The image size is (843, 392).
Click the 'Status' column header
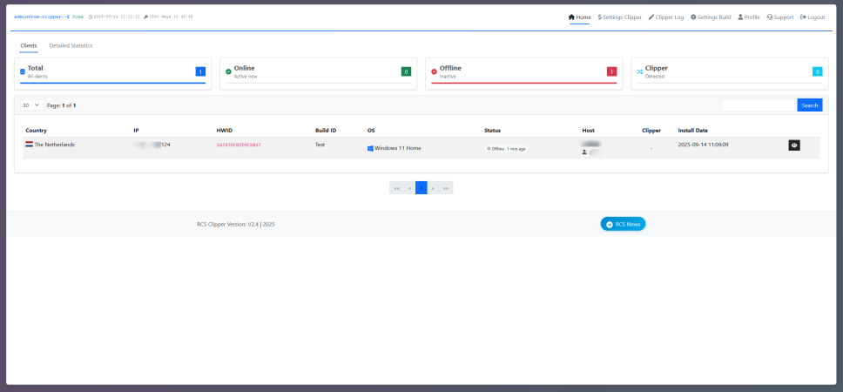[492, 131]
